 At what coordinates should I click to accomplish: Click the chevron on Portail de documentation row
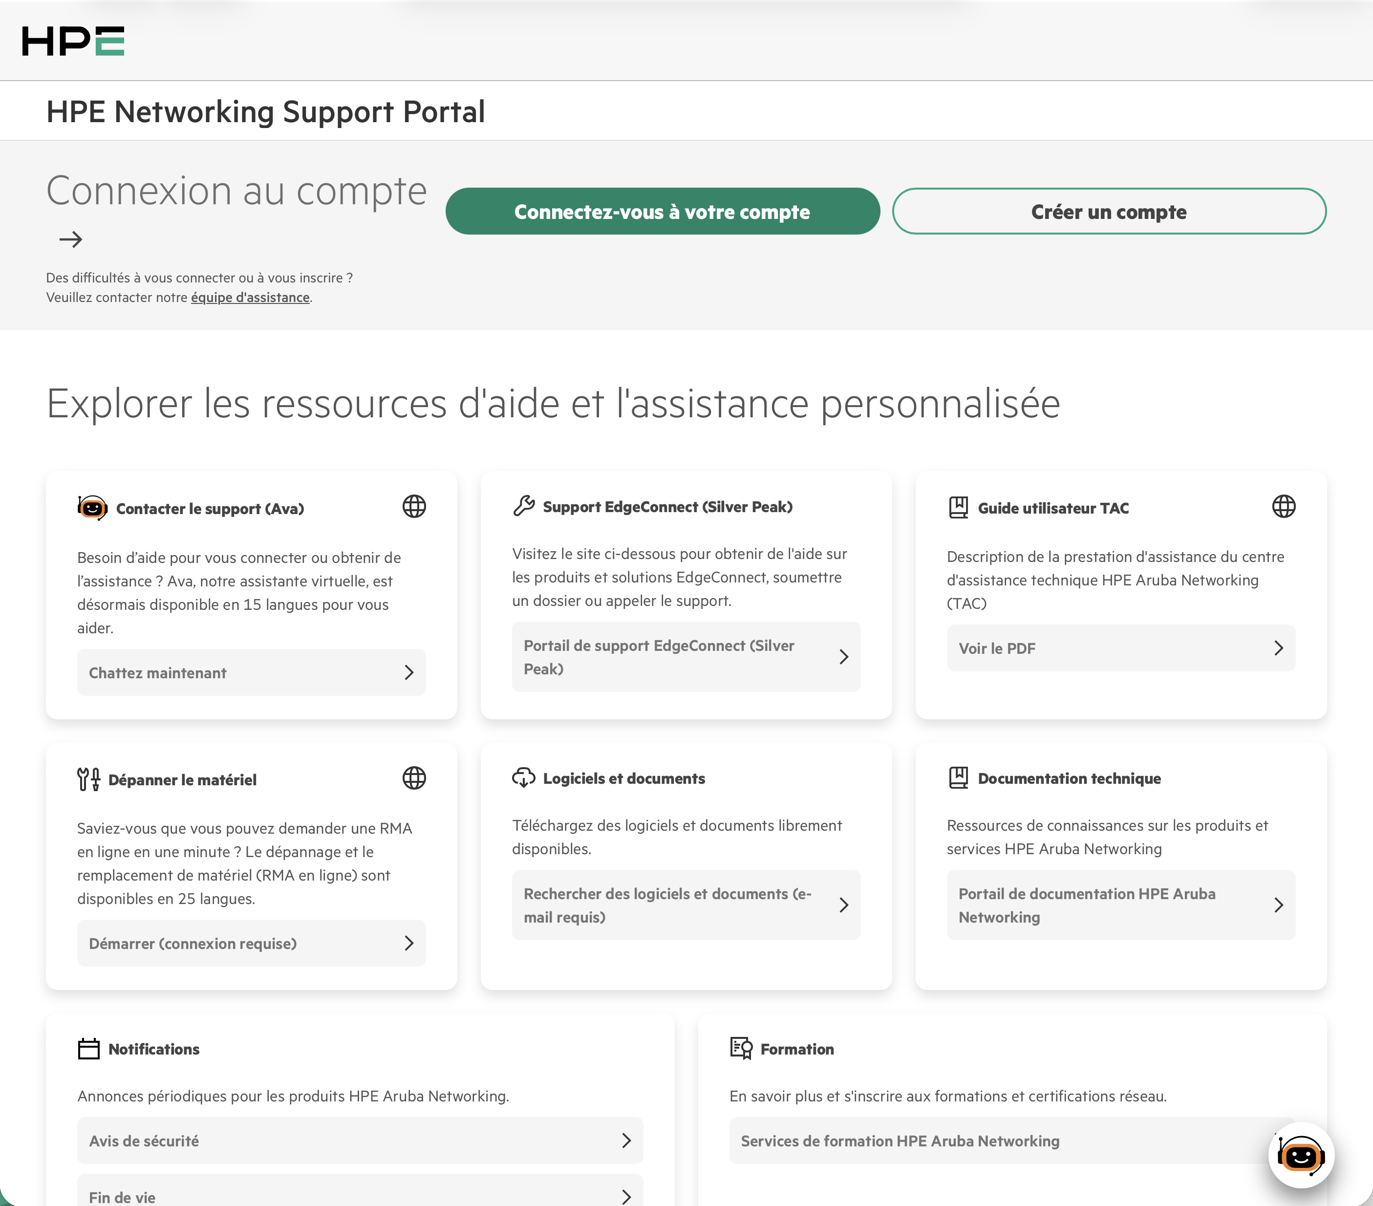click(x=1279, y=905)
